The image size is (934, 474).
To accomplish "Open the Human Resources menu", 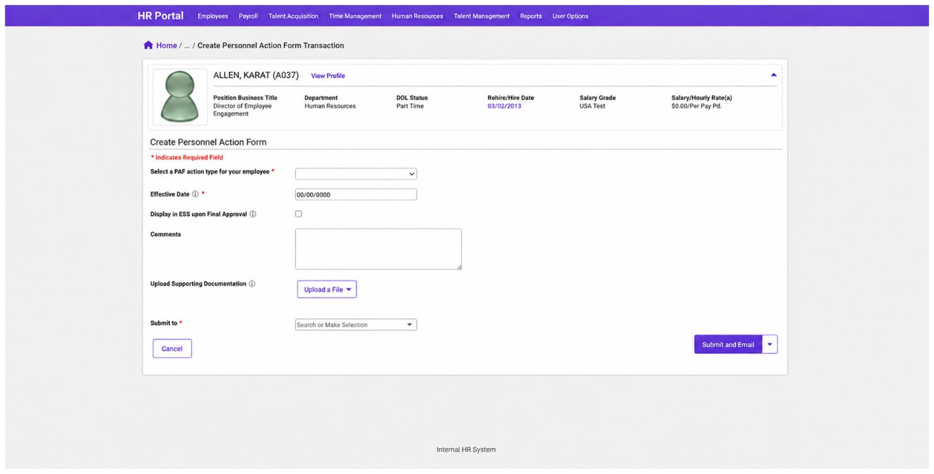I will (417, 16).
